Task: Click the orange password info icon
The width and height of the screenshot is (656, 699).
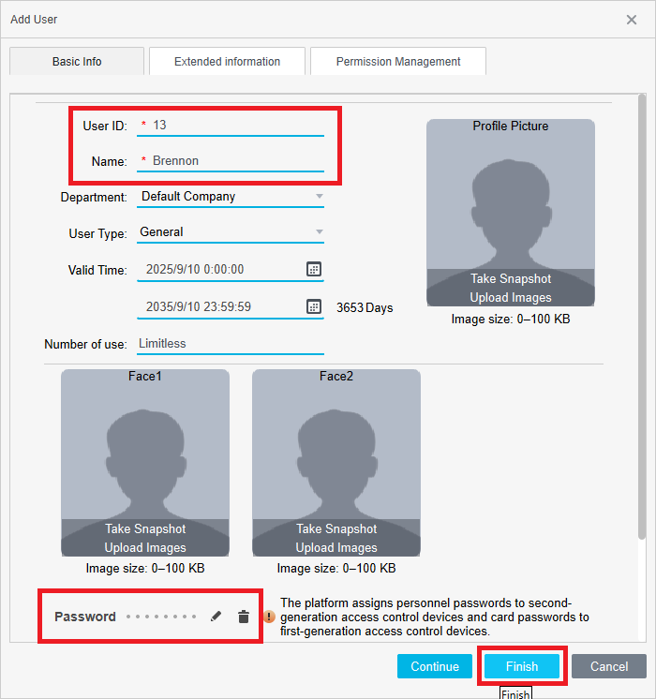Action: tap(269, 617)
